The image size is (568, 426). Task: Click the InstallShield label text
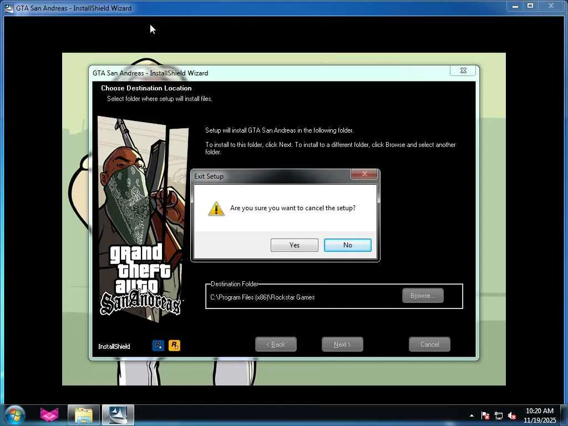pyautogui.click(x=114, y=347)
